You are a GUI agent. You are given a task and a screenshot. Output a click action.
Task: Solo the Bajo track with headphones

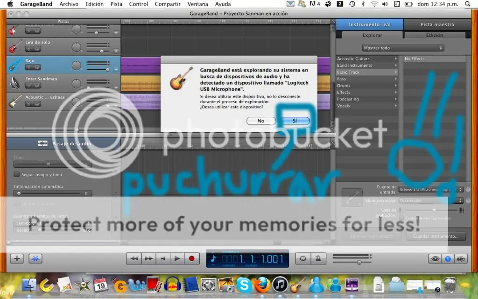(x=36, y=67)
